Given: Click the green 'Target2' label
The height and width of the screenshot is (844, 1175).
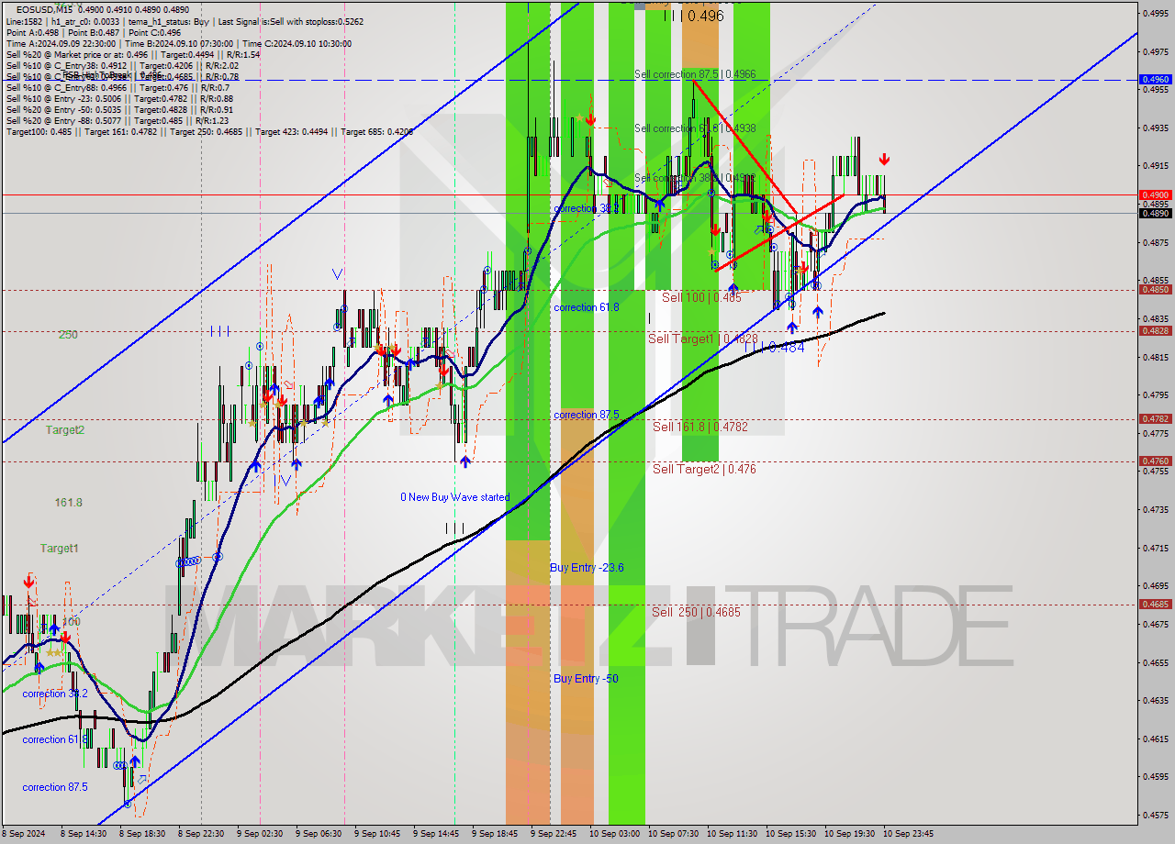Looking at the screenshot, I should (65, 429).
